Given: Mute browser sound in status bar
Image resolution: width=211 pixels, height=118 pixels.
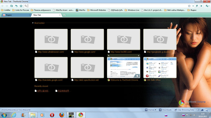Looking at the screenshot, I should point(198,110).
